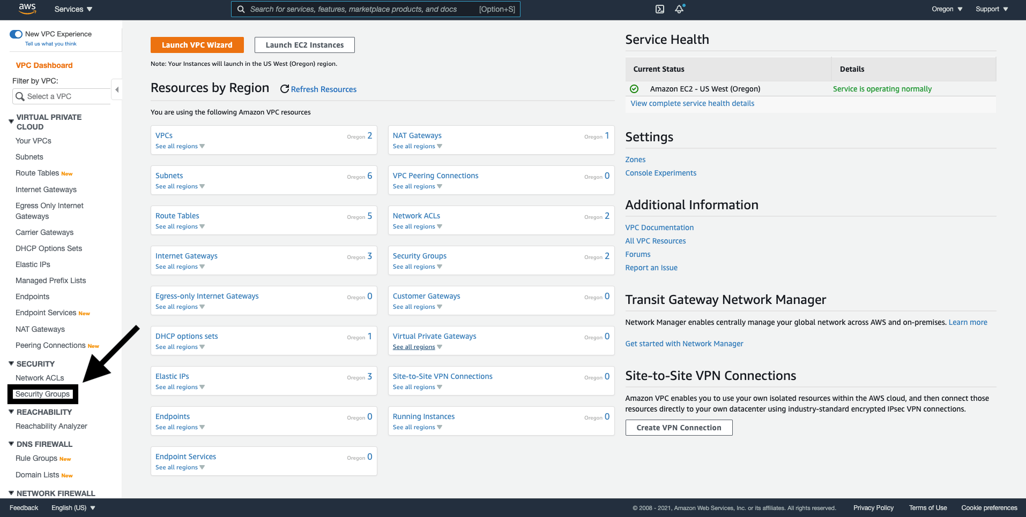
Task: Open the Terms of Use footer link
Action: point(928,508)
